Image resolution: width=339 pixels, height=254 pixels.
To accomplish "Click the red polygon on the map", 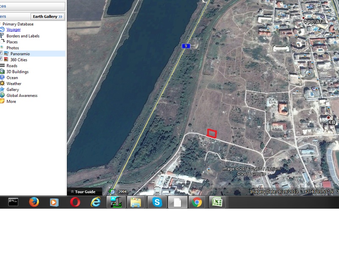I will pyautogui.click(x=211, y=133).
